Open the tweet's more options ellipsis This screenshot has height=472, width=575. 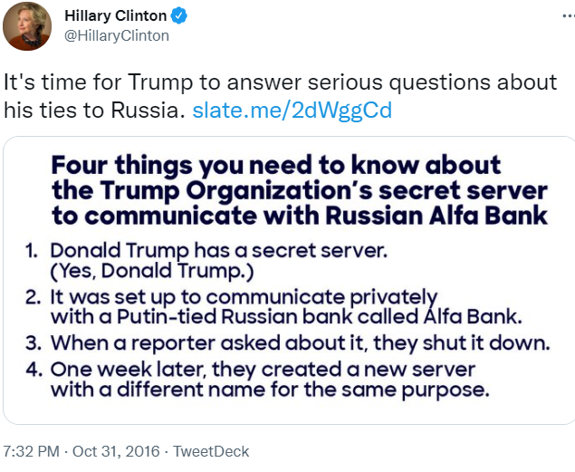[570, 15]
